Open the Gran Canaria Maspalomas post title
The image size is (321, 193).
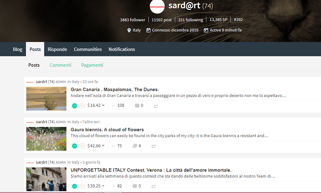(115, 90)
